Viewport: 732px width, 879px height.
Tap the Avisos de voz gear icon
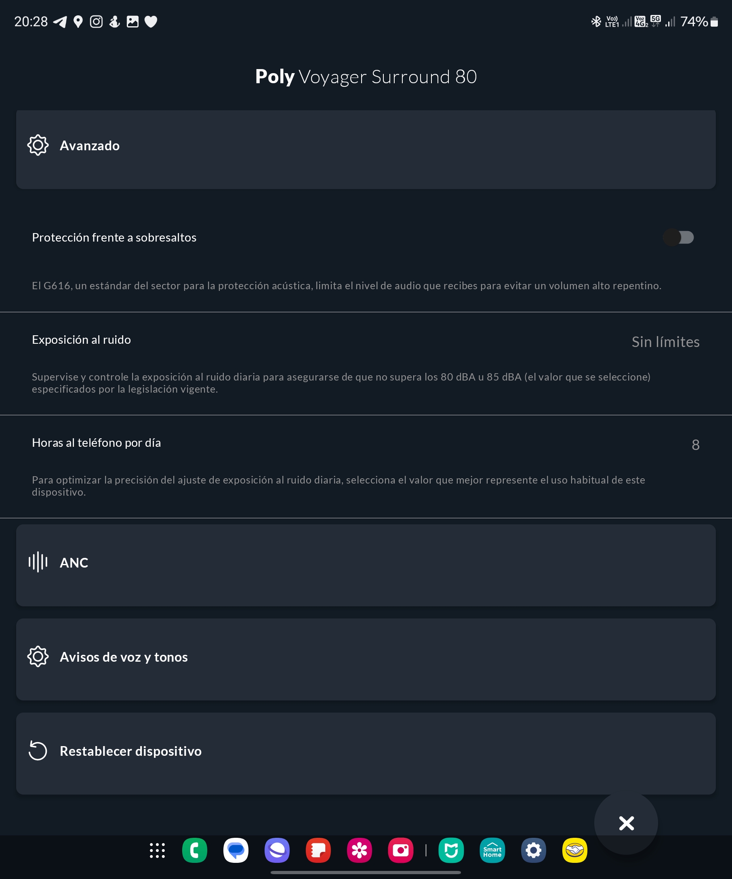tap(38, 656)
